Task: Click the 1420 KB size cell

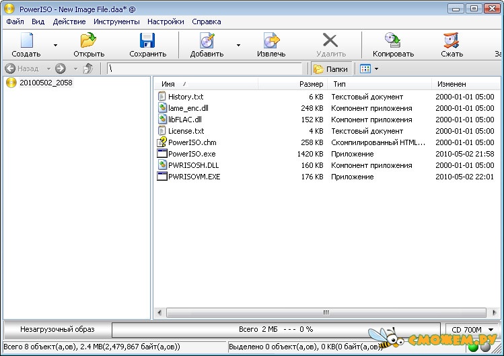Action: click(x=310, y=154)
